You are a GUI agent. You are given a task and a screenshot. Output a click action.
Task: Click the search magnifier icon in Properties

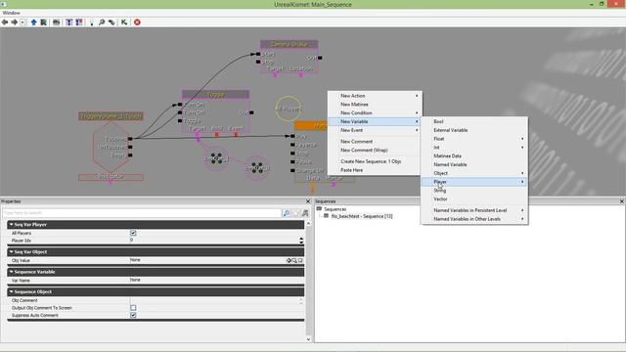click(287, 213)
